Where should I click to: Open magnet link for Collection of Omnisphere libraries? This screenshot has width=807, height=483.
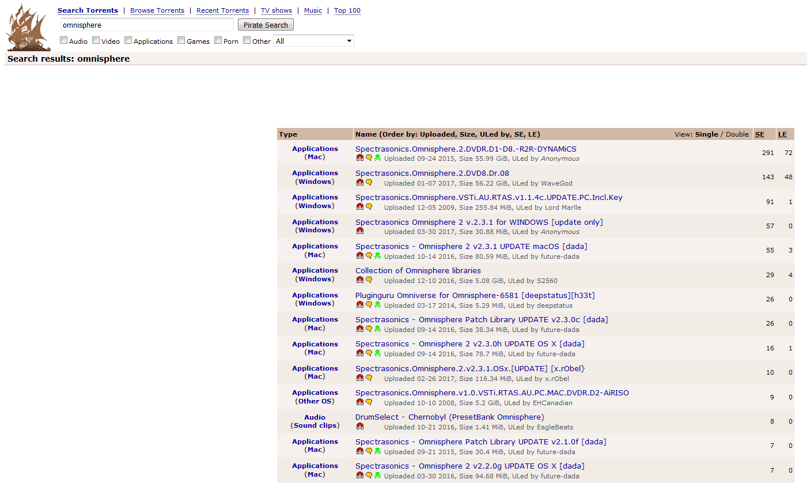click(360, 280)
